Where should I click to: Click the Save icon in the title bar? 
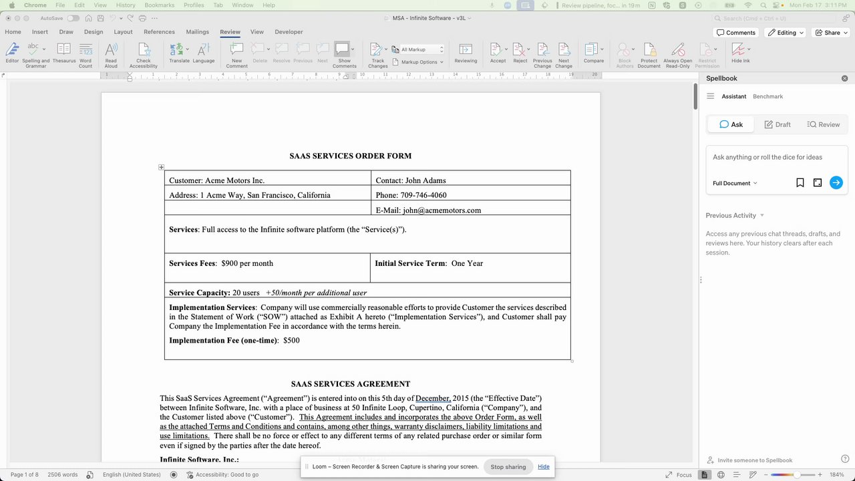[100, 18]
